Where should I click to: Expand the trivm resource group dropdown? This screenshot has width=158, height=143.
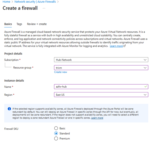101,68
